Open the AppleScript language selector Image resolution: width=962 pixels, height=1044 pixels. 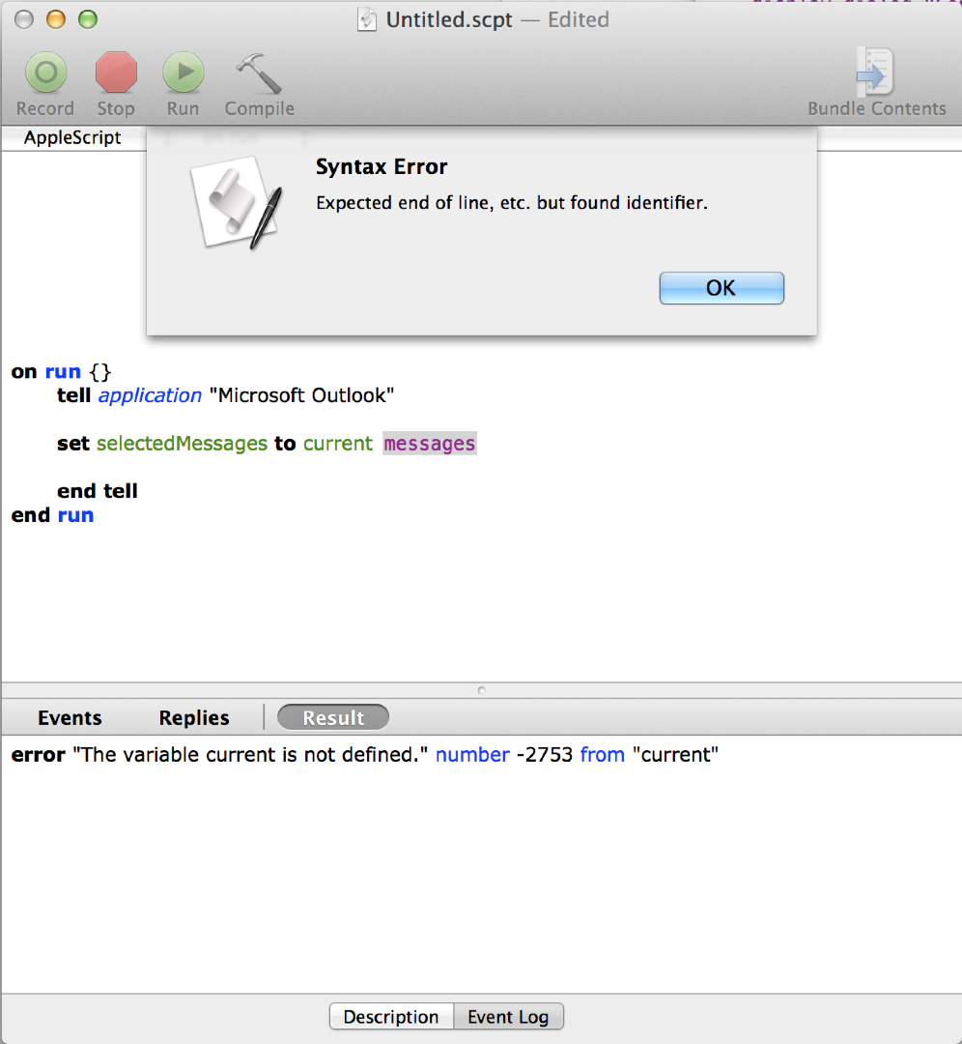click(72, 138)
